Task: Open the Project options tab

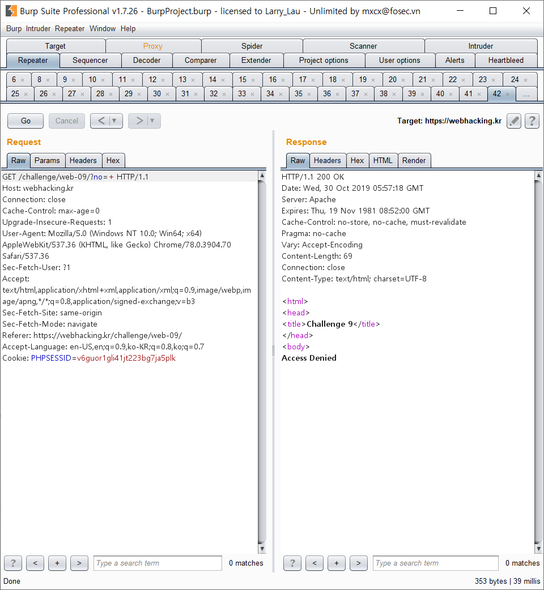Action: point(324,60)
